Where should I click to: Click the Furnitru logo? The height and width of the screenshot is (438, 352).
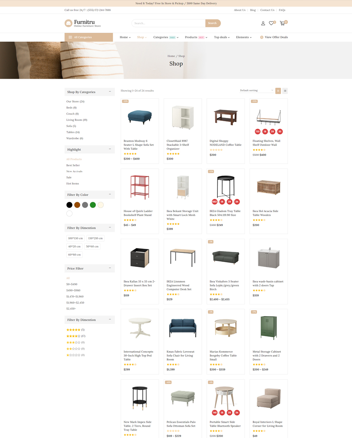coord(83,23)
